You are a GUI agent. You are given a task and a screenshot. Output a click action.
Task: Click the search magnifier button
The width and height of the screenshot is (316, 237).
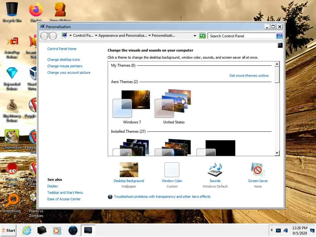[x=279, y=36]
